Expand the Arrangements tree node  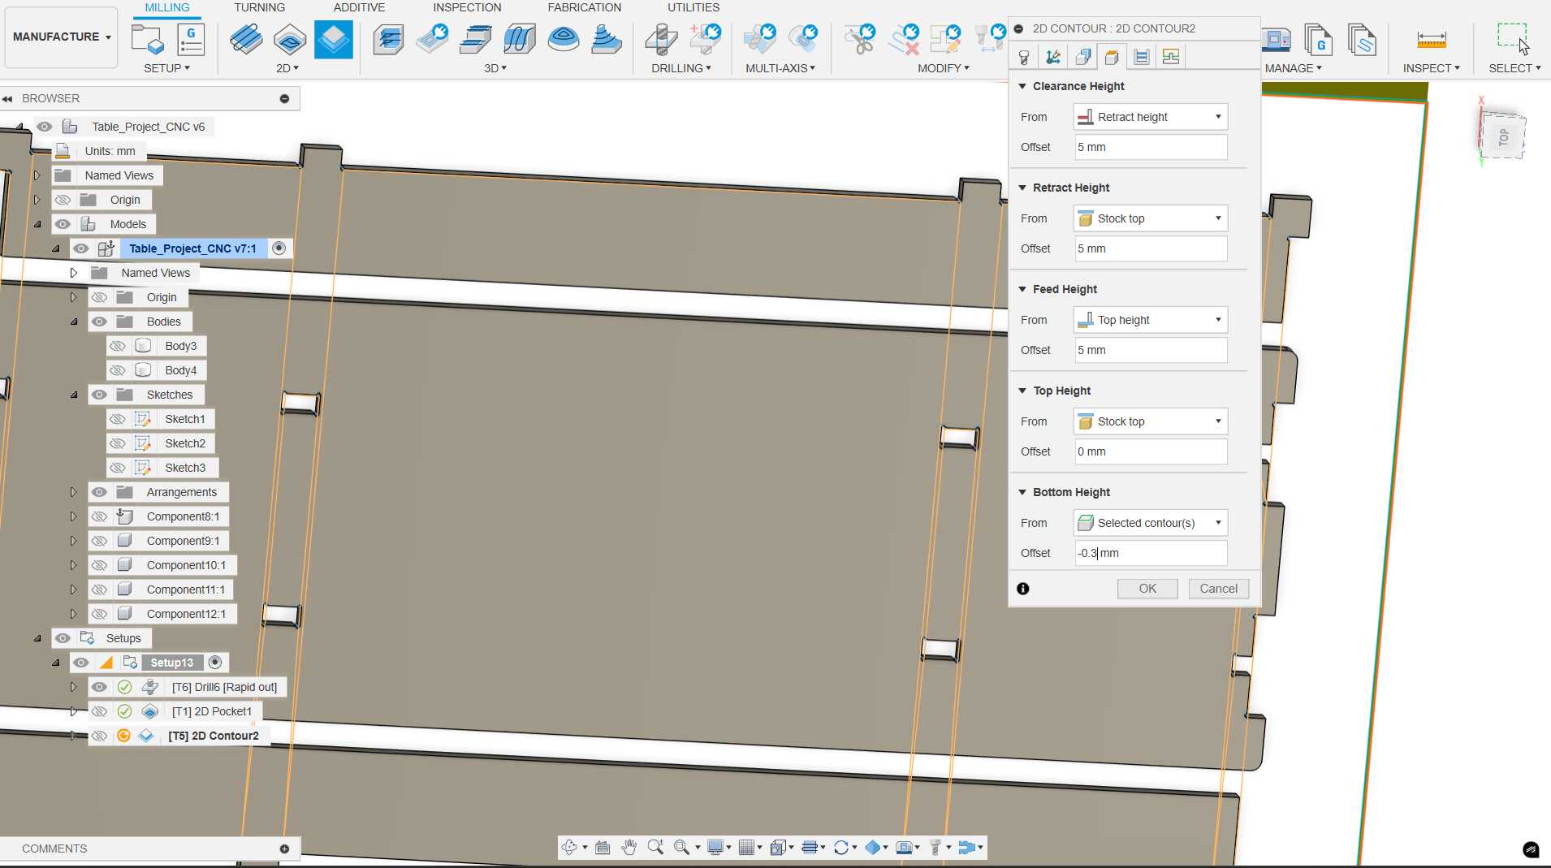pos(73,492)
